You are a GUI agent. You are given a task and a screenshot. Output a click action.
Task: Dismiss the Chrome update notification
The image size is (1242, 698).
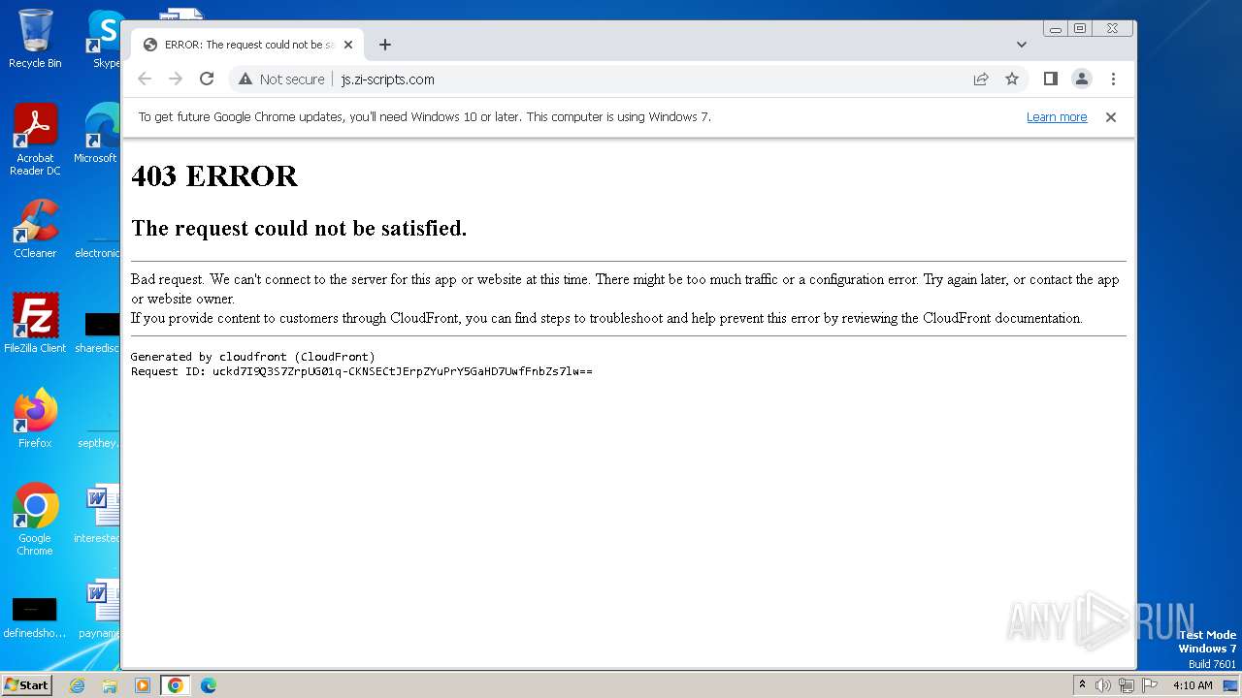point(1111,117)
